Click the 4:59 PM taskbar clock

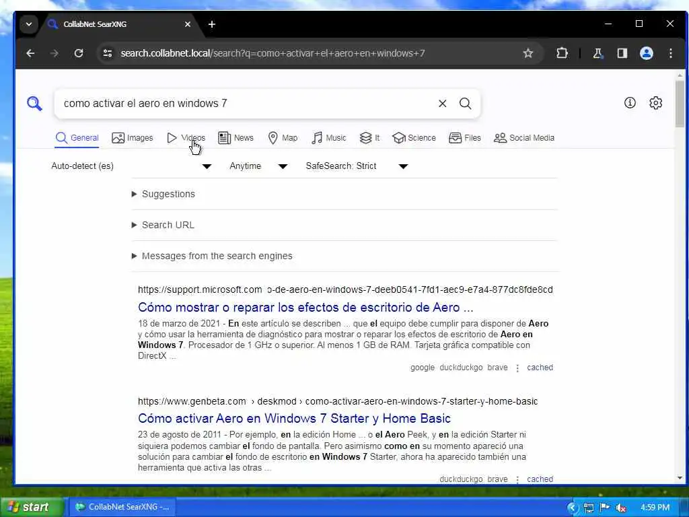point(655,508)
